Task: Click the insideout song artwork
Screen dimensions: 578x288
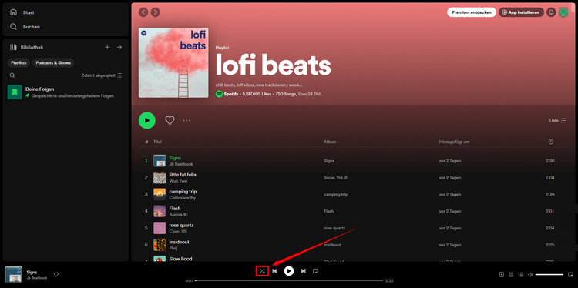Action: (160, 245)
